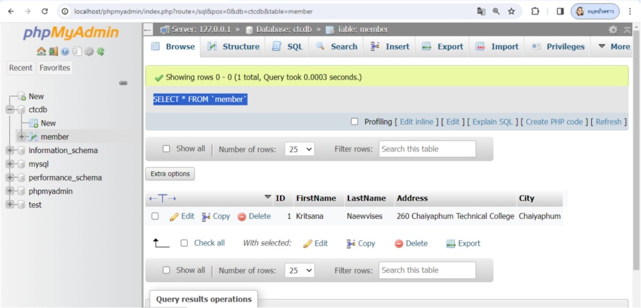The width and height of the screenshot is (641, 308).
Task: Enable the Profiling checkbox
Action: click(355, 121)
